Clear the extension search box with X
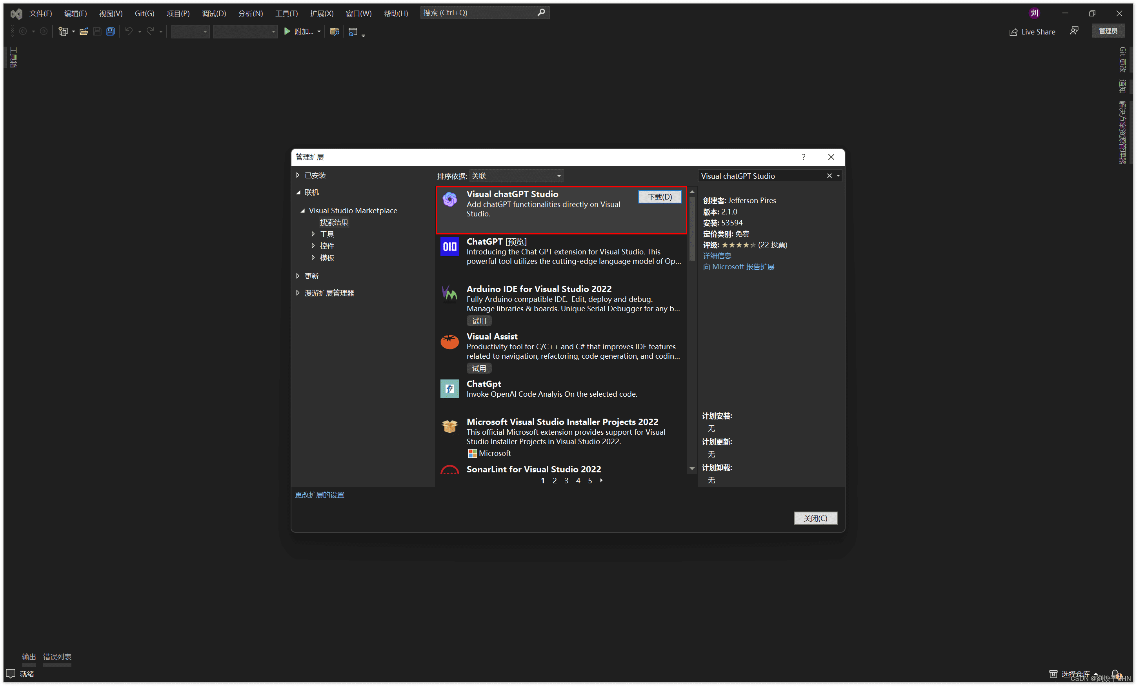Viewport: 1137px width, 686px height. (829, 176)
